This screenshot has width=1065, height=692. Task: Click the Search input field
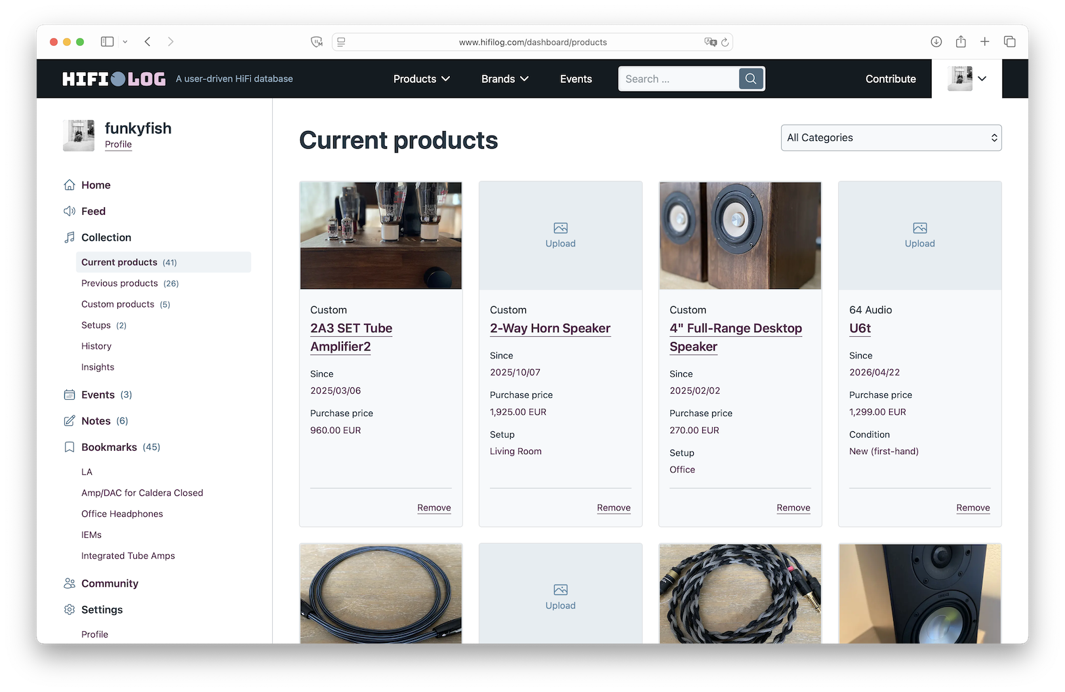tap(679, 79)
